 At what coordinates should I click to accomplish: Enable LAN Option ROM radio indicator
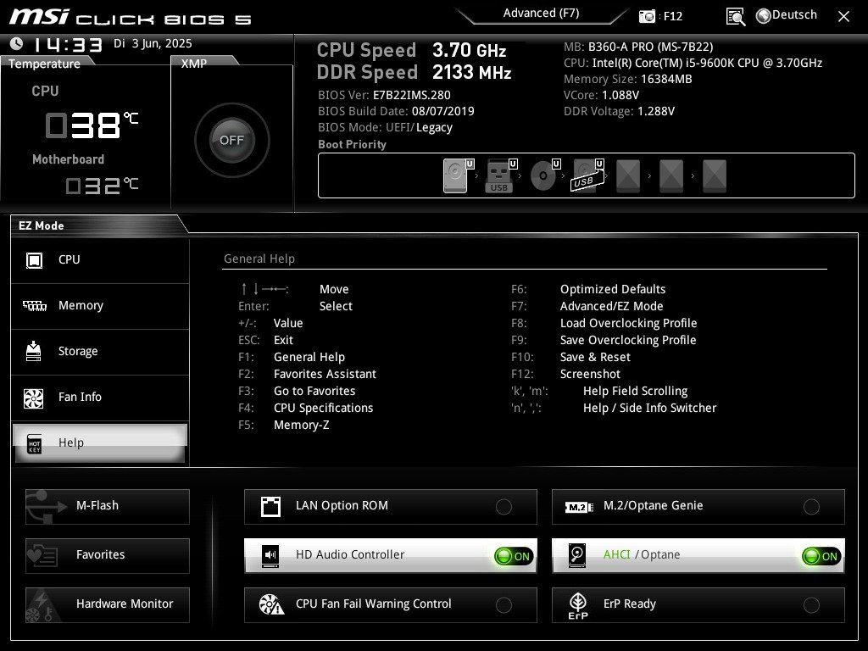pyautogui.click(x=504, y=507)
